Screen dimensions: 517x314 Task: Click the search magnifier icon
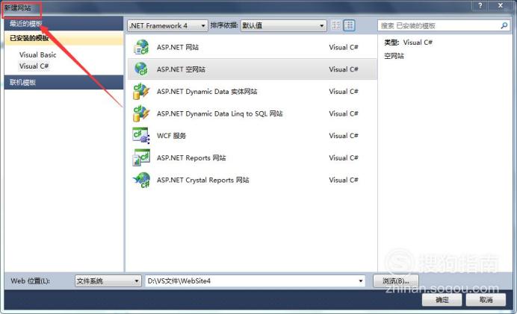pyautogui.click(x=504, y=25)
